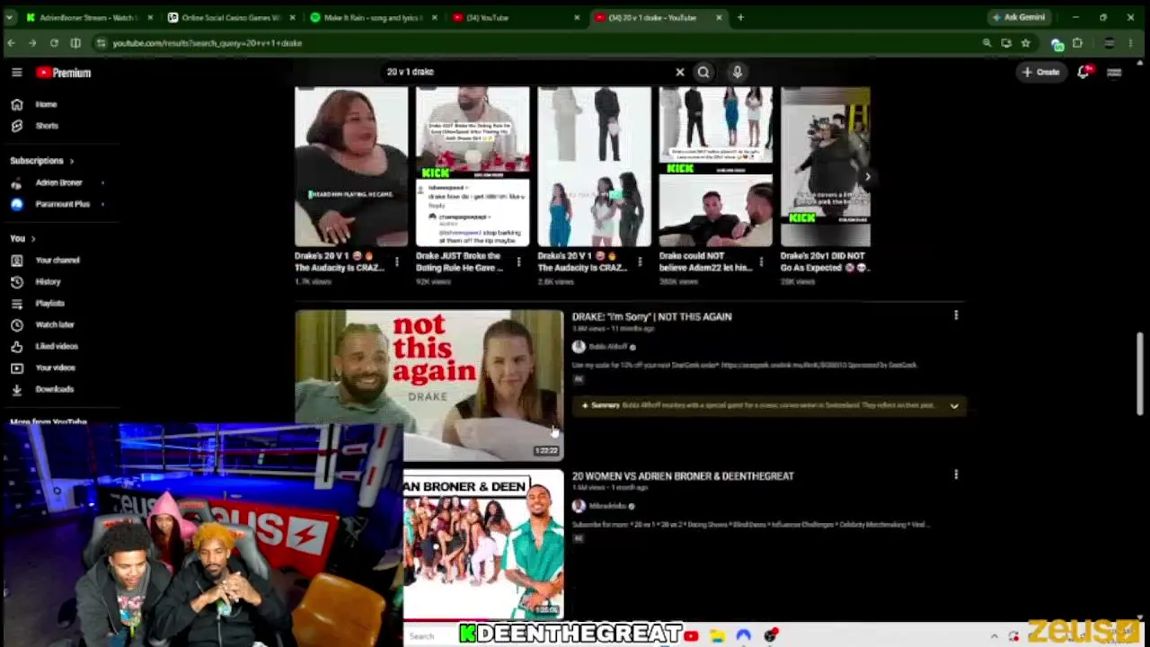Run search with the magnifier button
Viewport: 1150px width, 647px height.
click(x=703, y=72)
